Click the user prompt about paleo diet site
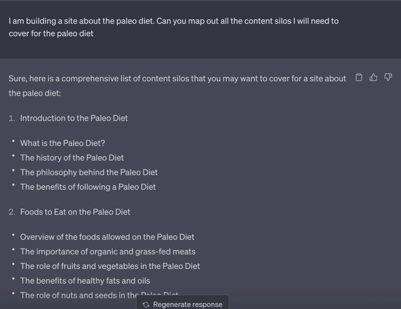401x309 pixels. click(x=173, y=27)
